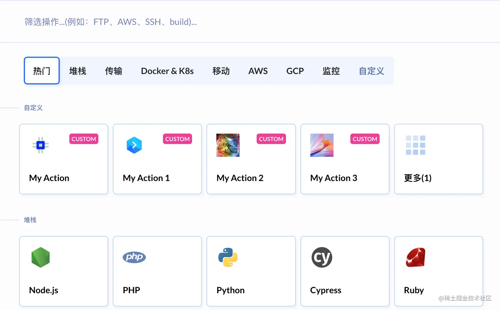Click the Cypress cy logo icon

coord(322,257)
